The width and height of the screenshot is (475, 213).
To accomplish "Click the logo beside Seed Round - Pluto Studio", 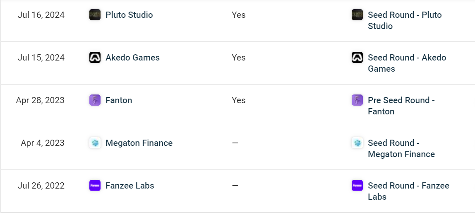I will coord(357,15).
